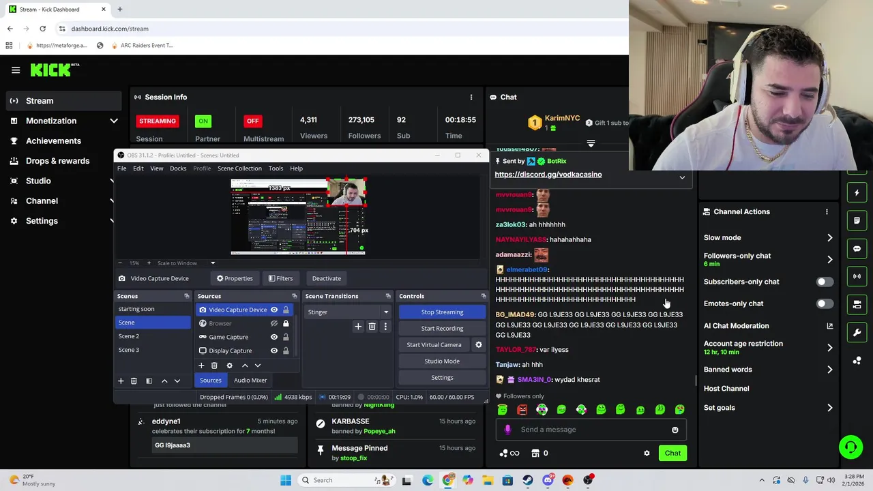Viewport: 873px width, 491px height.
Task: Unlock the Browser source
Action: coord(286,323)
